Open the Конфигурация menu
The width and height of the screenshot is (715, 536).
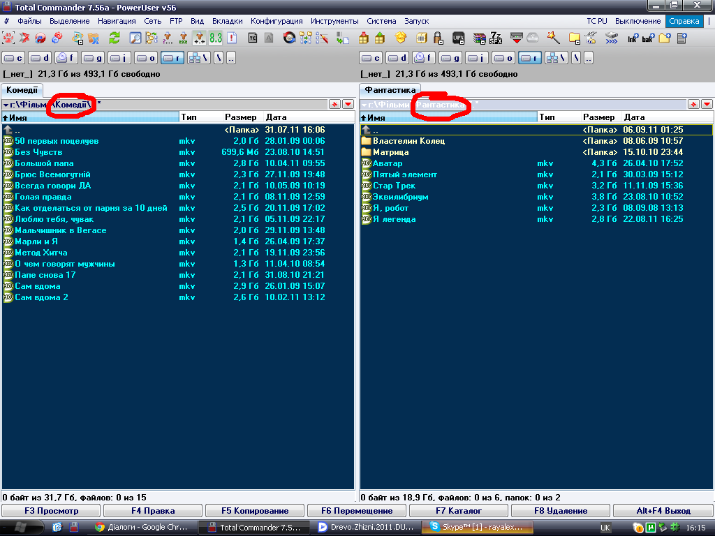[277, 21]
